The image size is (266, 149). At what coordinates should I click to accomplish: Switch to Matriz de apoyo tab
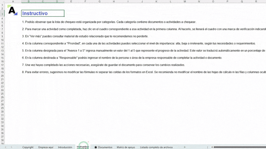[126, 147]
